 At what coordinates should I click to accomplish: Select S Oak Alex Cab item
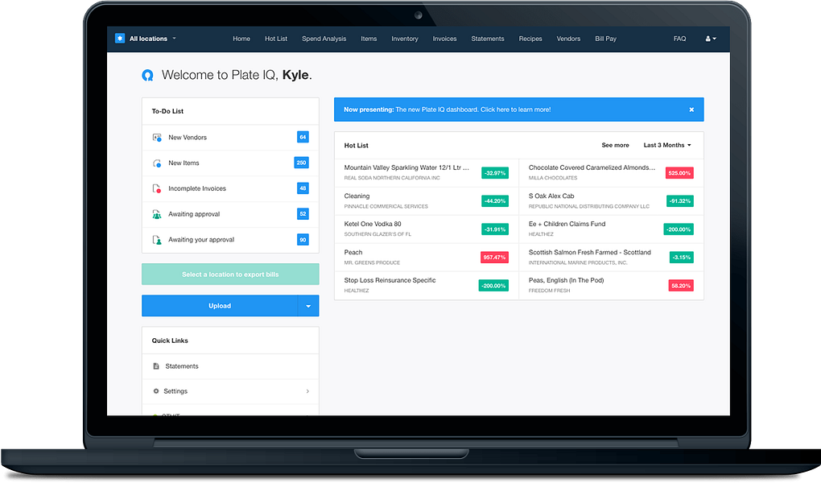pyautogui.click(x=611, y=201)
